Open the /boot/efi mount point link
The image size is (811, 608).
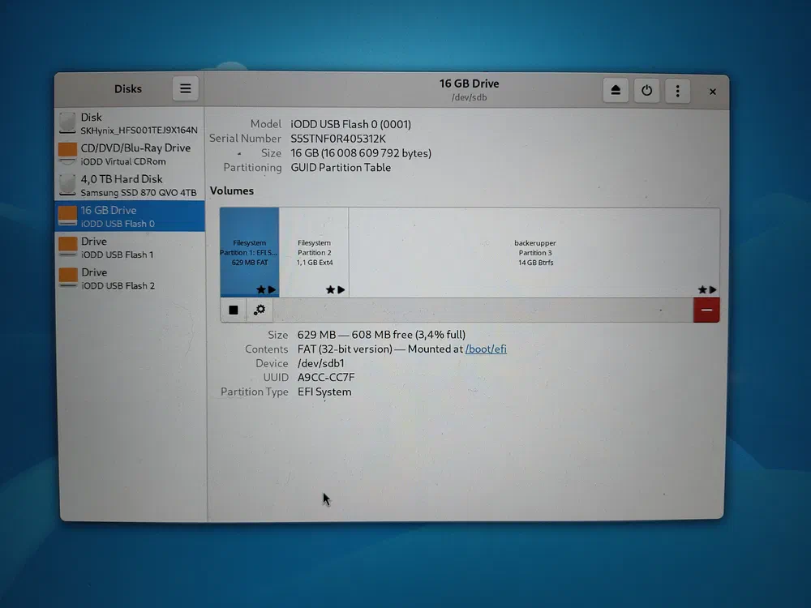tap(486, 349)
